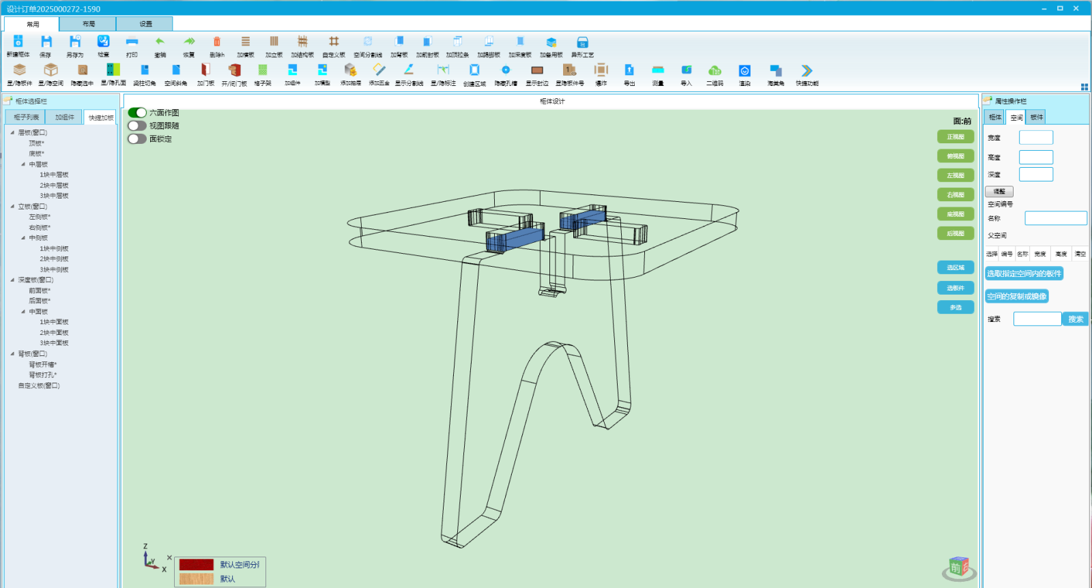Select the 加门板 (add door panel) tool

pyautogui.click(x=205, y=70)
